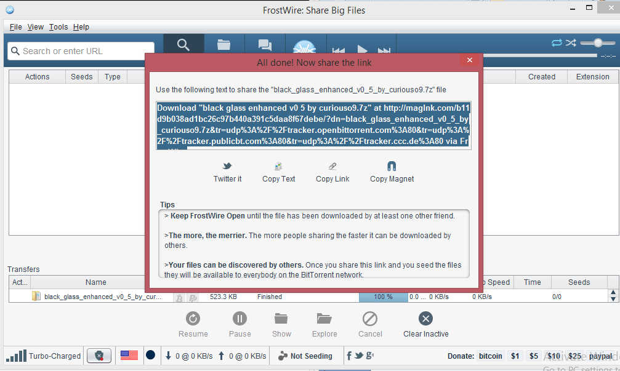Sort results by Extension column
Screen dimensions: 620x371
pyautogui.click(x=593, y=77)
